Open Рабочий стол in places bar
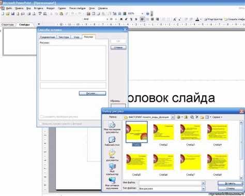This screenshot has height=196, width=245. coord(112,141)
